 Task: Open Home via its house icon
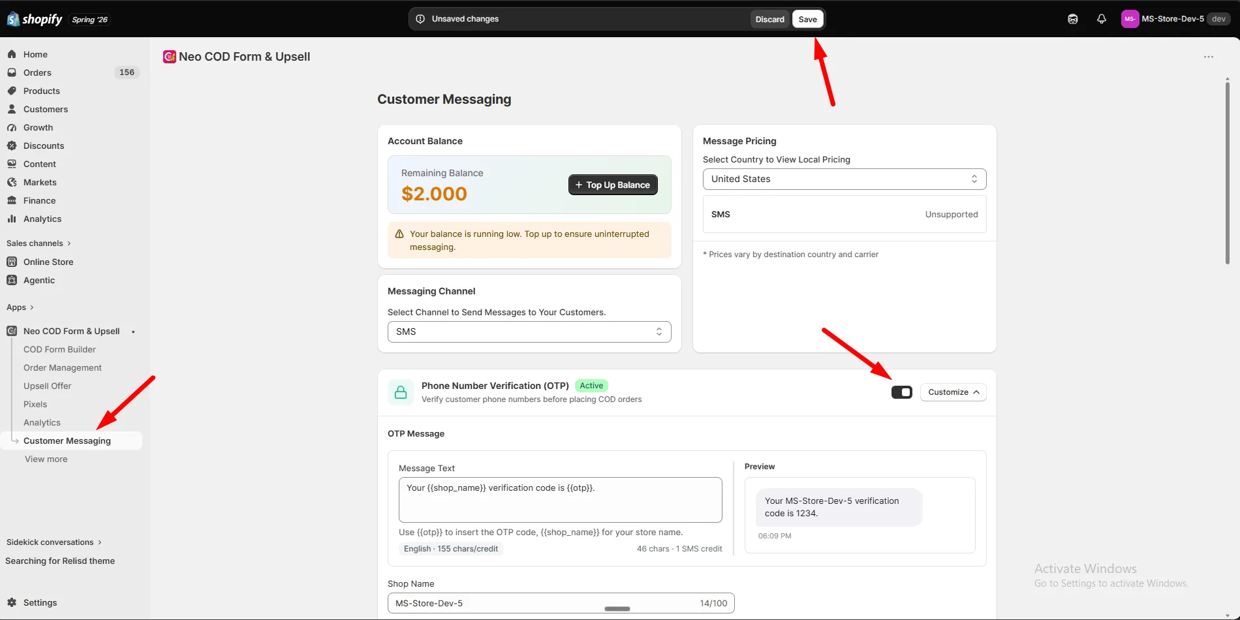click(x=12, y=54)
